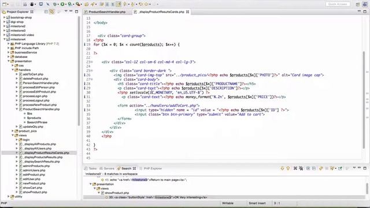Viewport: 370px width, 208px height.
Task: Expand the businessService folder
Action: pyautogui.click(x=9, y=53)
